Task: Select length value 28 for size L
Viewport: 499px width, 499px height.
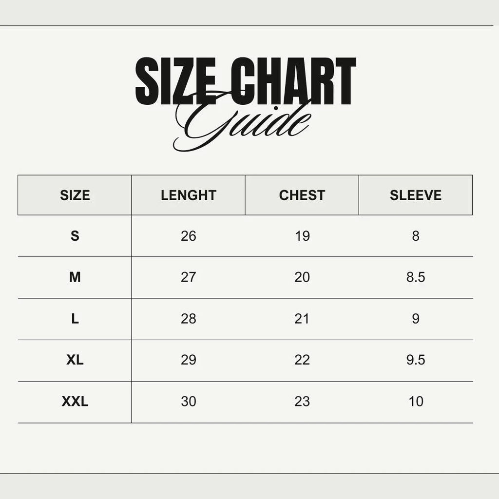Action: pyautogui.click(x=189, y=319)
